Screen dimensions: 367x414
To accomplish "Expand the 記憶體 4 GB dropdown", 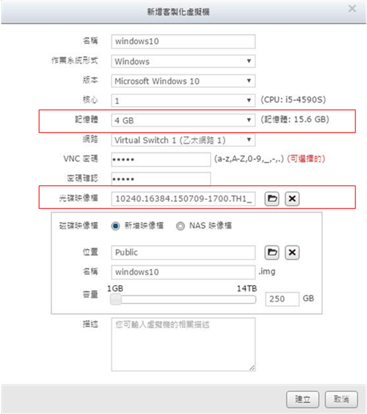I will click(183, 120).
